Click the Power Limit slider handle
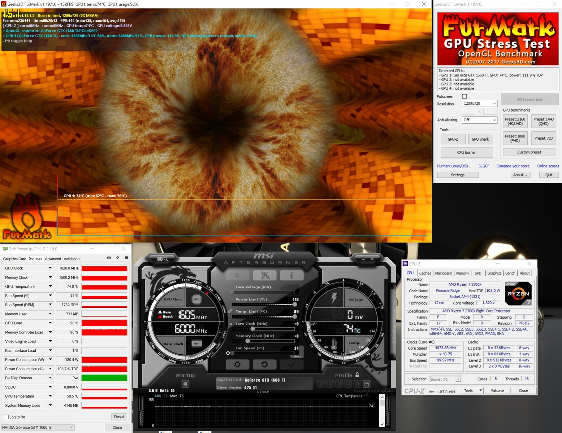This screenshot has width=562, height=433. point(295,305)
